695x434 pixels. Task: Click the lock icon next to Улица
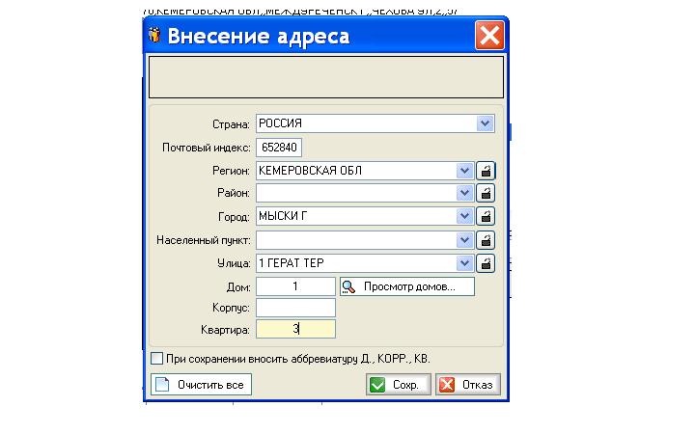(x=486, y=263)
